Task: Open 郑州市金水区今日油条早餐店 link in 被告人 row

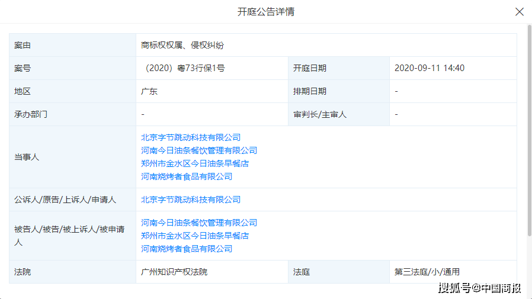Action: [195, 236]
